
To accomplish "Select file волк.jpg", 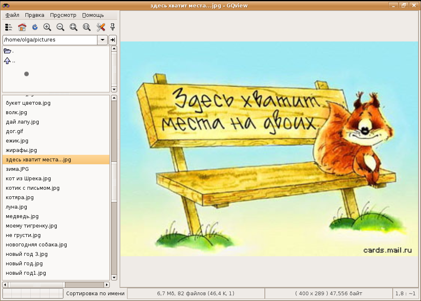I will pyautogui.click(x=56, y=113).
